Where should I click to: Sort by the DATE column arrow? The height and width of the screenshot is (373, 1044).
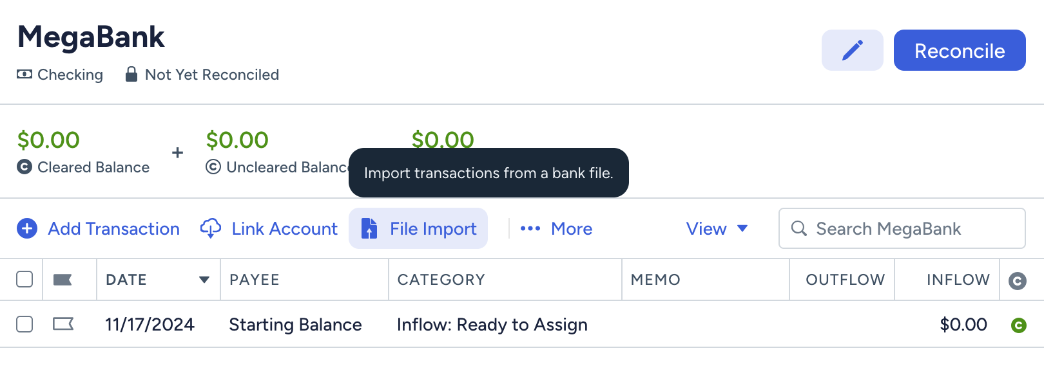204,280
